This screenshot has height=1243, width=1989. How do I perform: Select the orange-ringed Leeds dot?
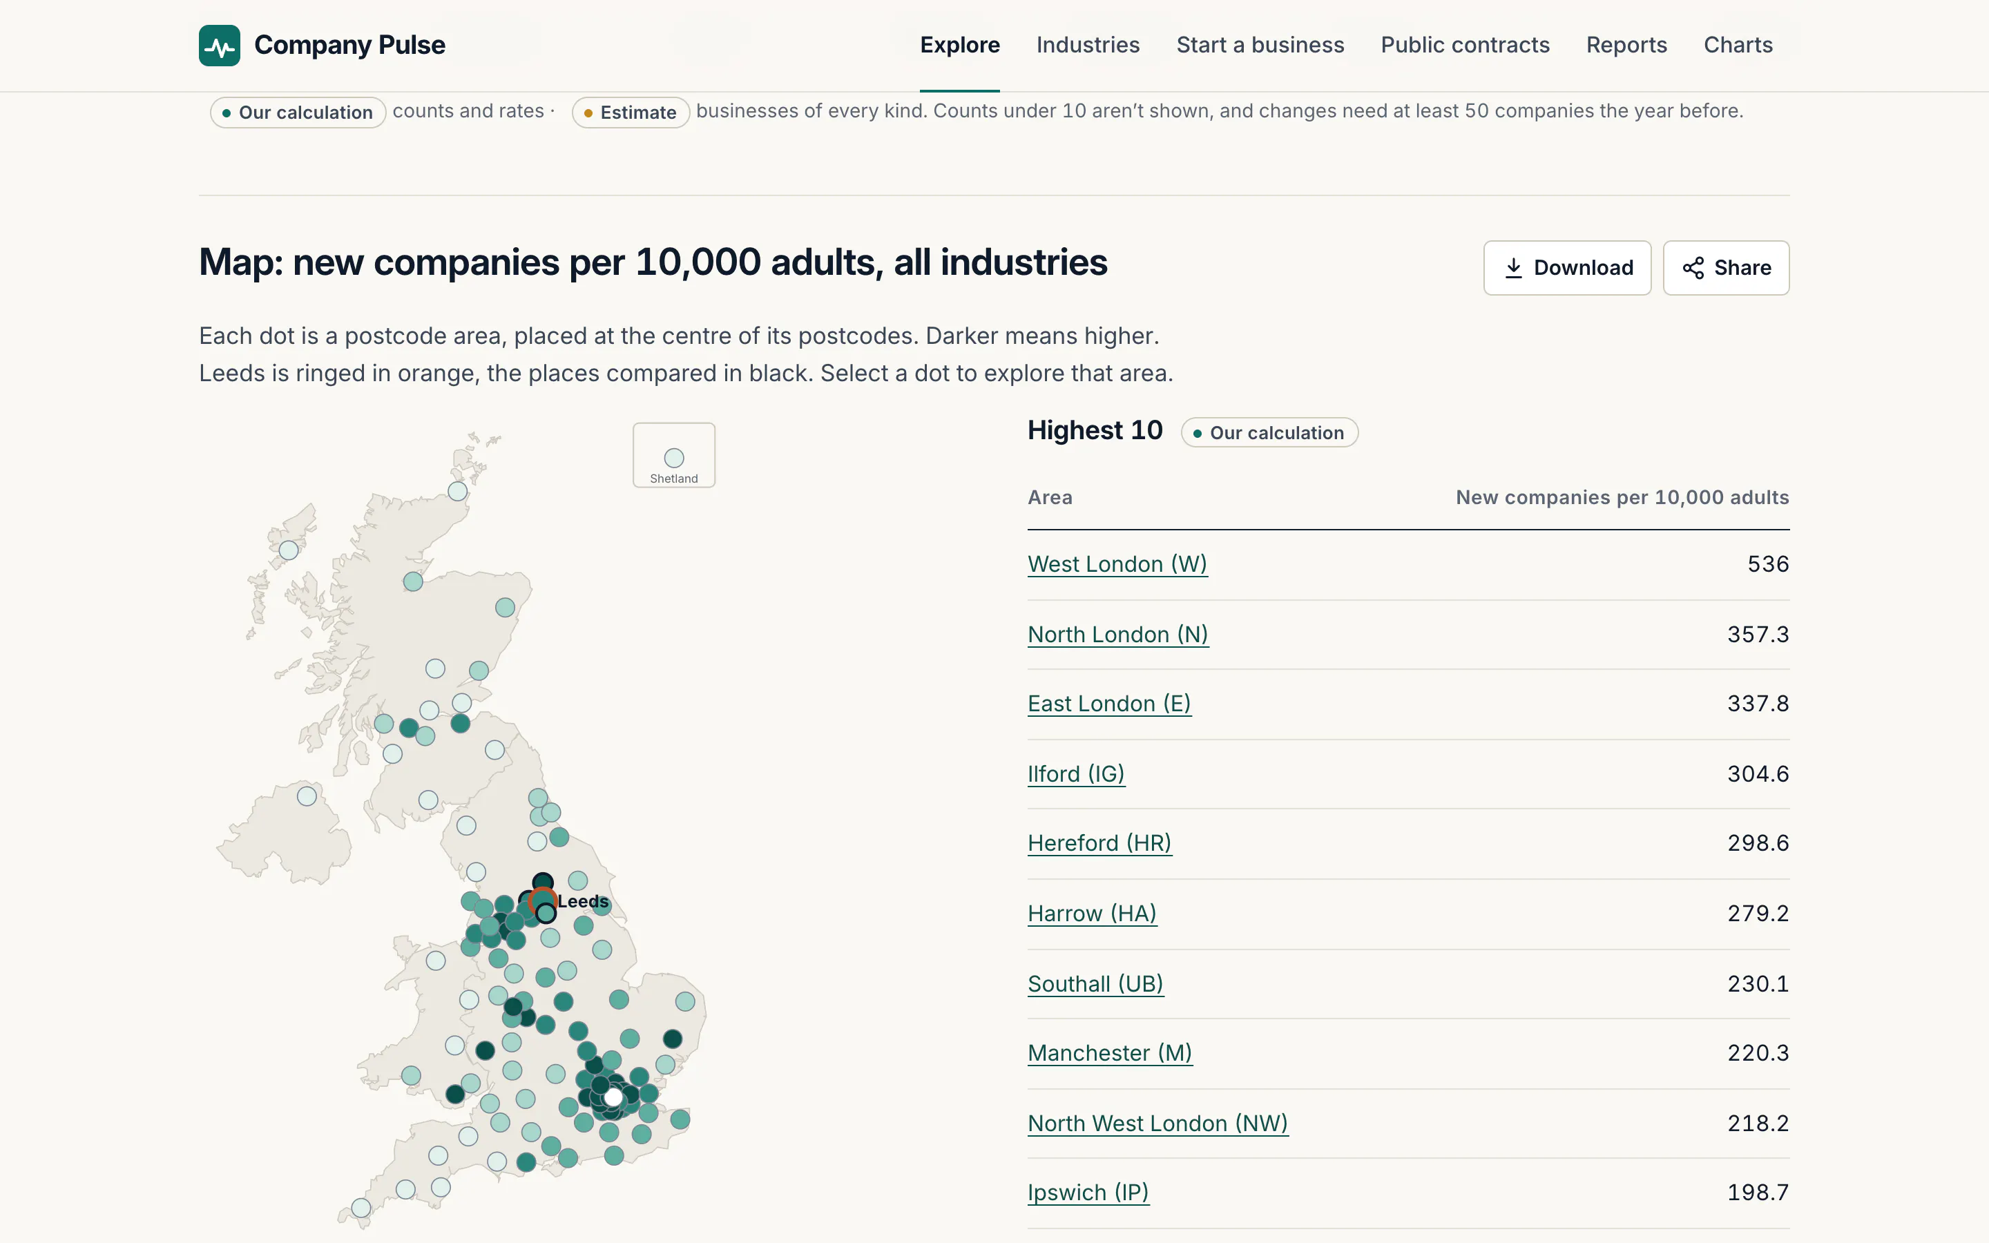(542, 901)
